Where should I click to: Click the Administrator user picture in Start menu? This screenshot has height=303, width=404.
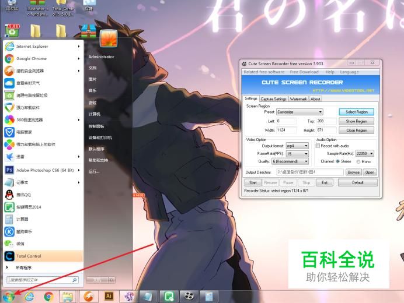pos(109,38)
